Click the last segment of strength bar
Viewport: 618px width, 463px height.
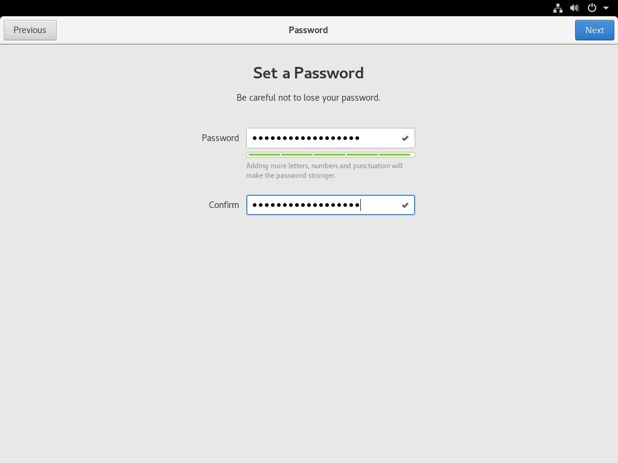[395, 155]
